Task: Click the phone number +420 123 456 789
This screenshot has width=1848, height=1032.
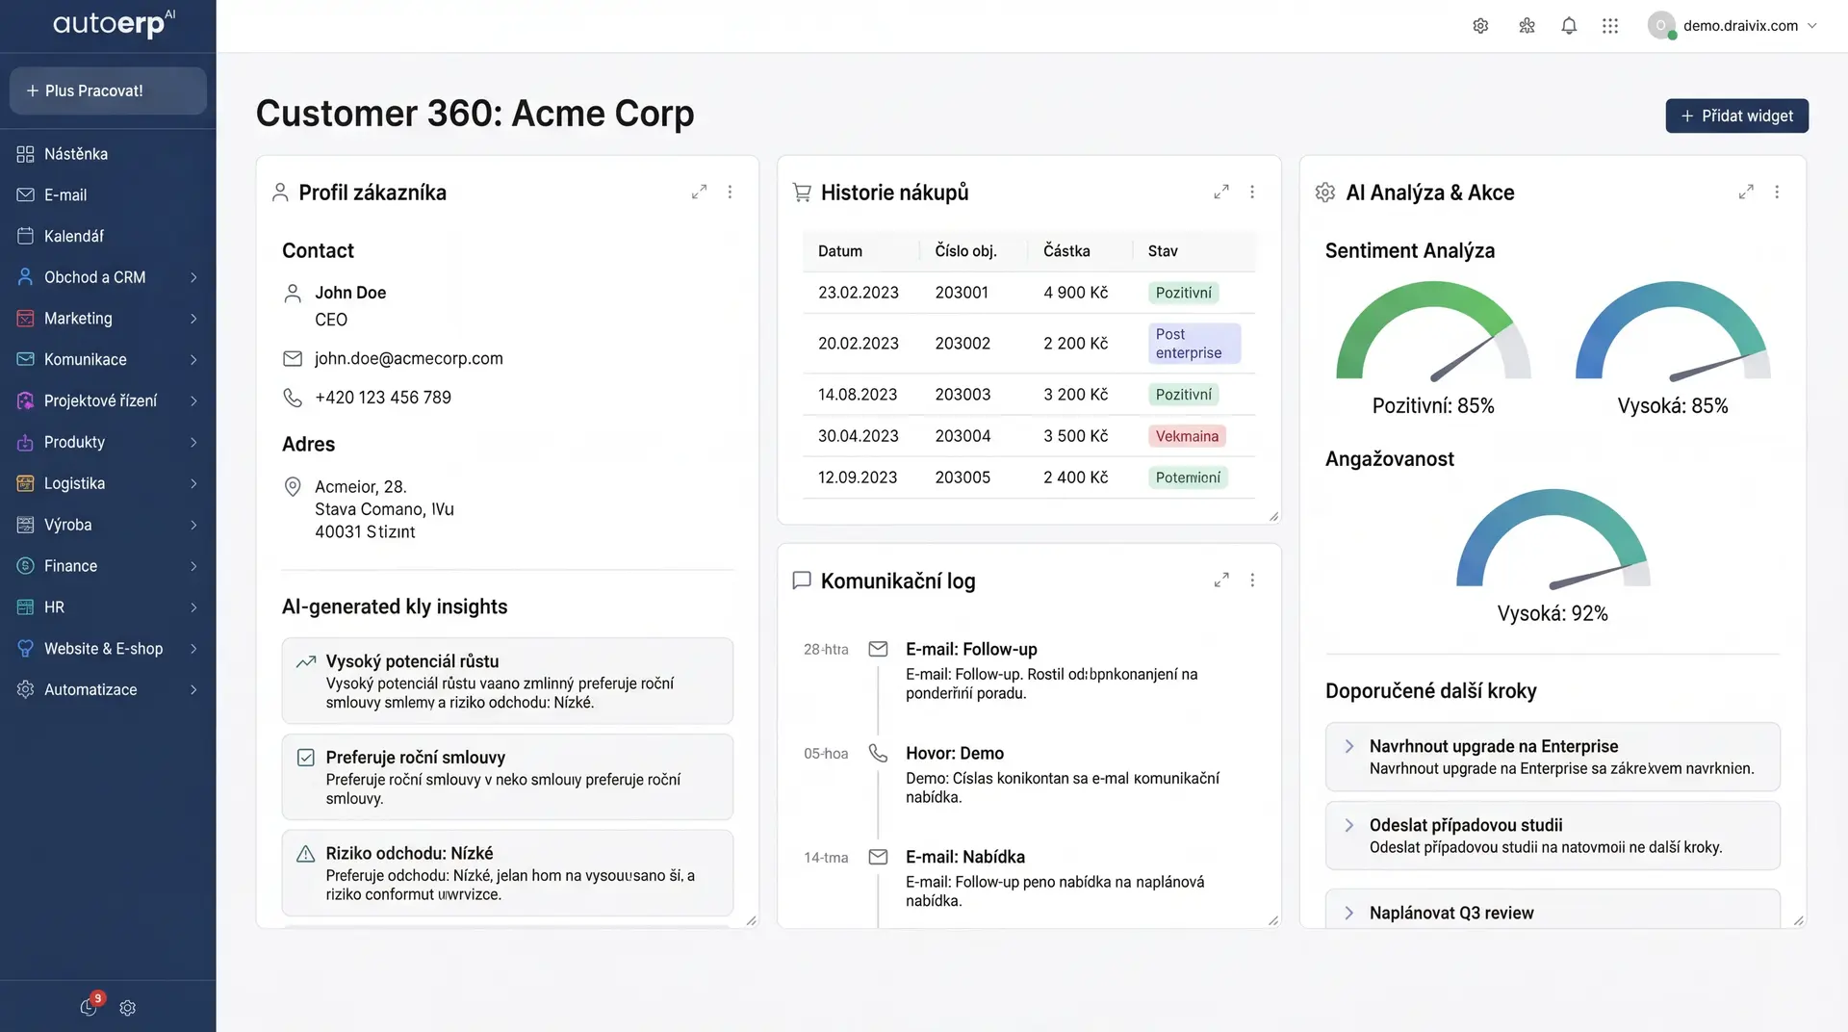Action: pos(383,398)
